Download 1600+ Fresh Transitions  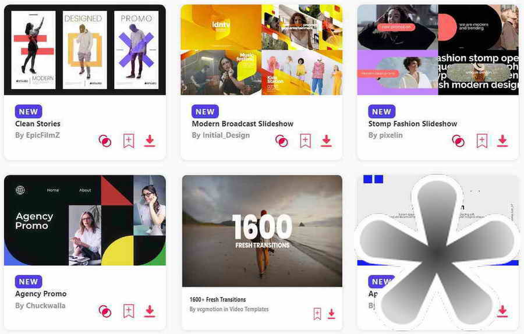coord(331,314)
